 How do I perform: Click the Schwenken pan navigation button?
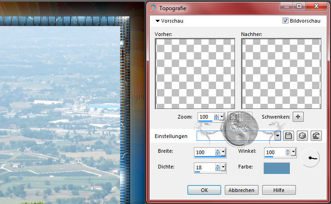(298, 117)
